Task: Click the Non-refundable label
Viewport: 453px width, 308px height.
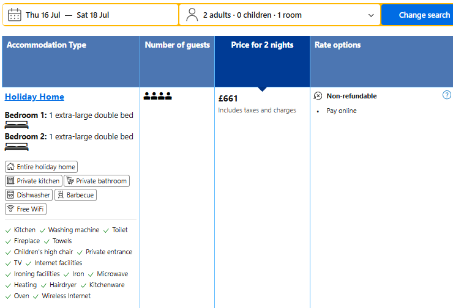Action: coord(351,96)
